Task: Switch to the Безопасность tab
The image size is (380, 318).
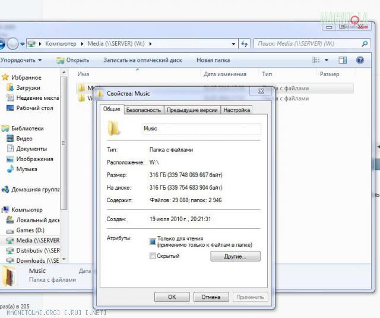Action: 143,110
